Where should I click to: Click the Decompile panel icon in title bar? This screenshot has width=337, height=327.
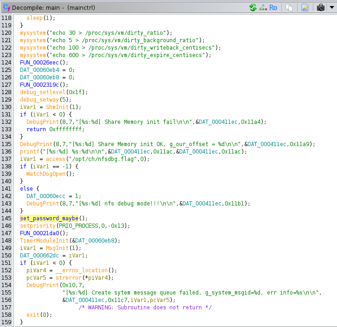6,7
